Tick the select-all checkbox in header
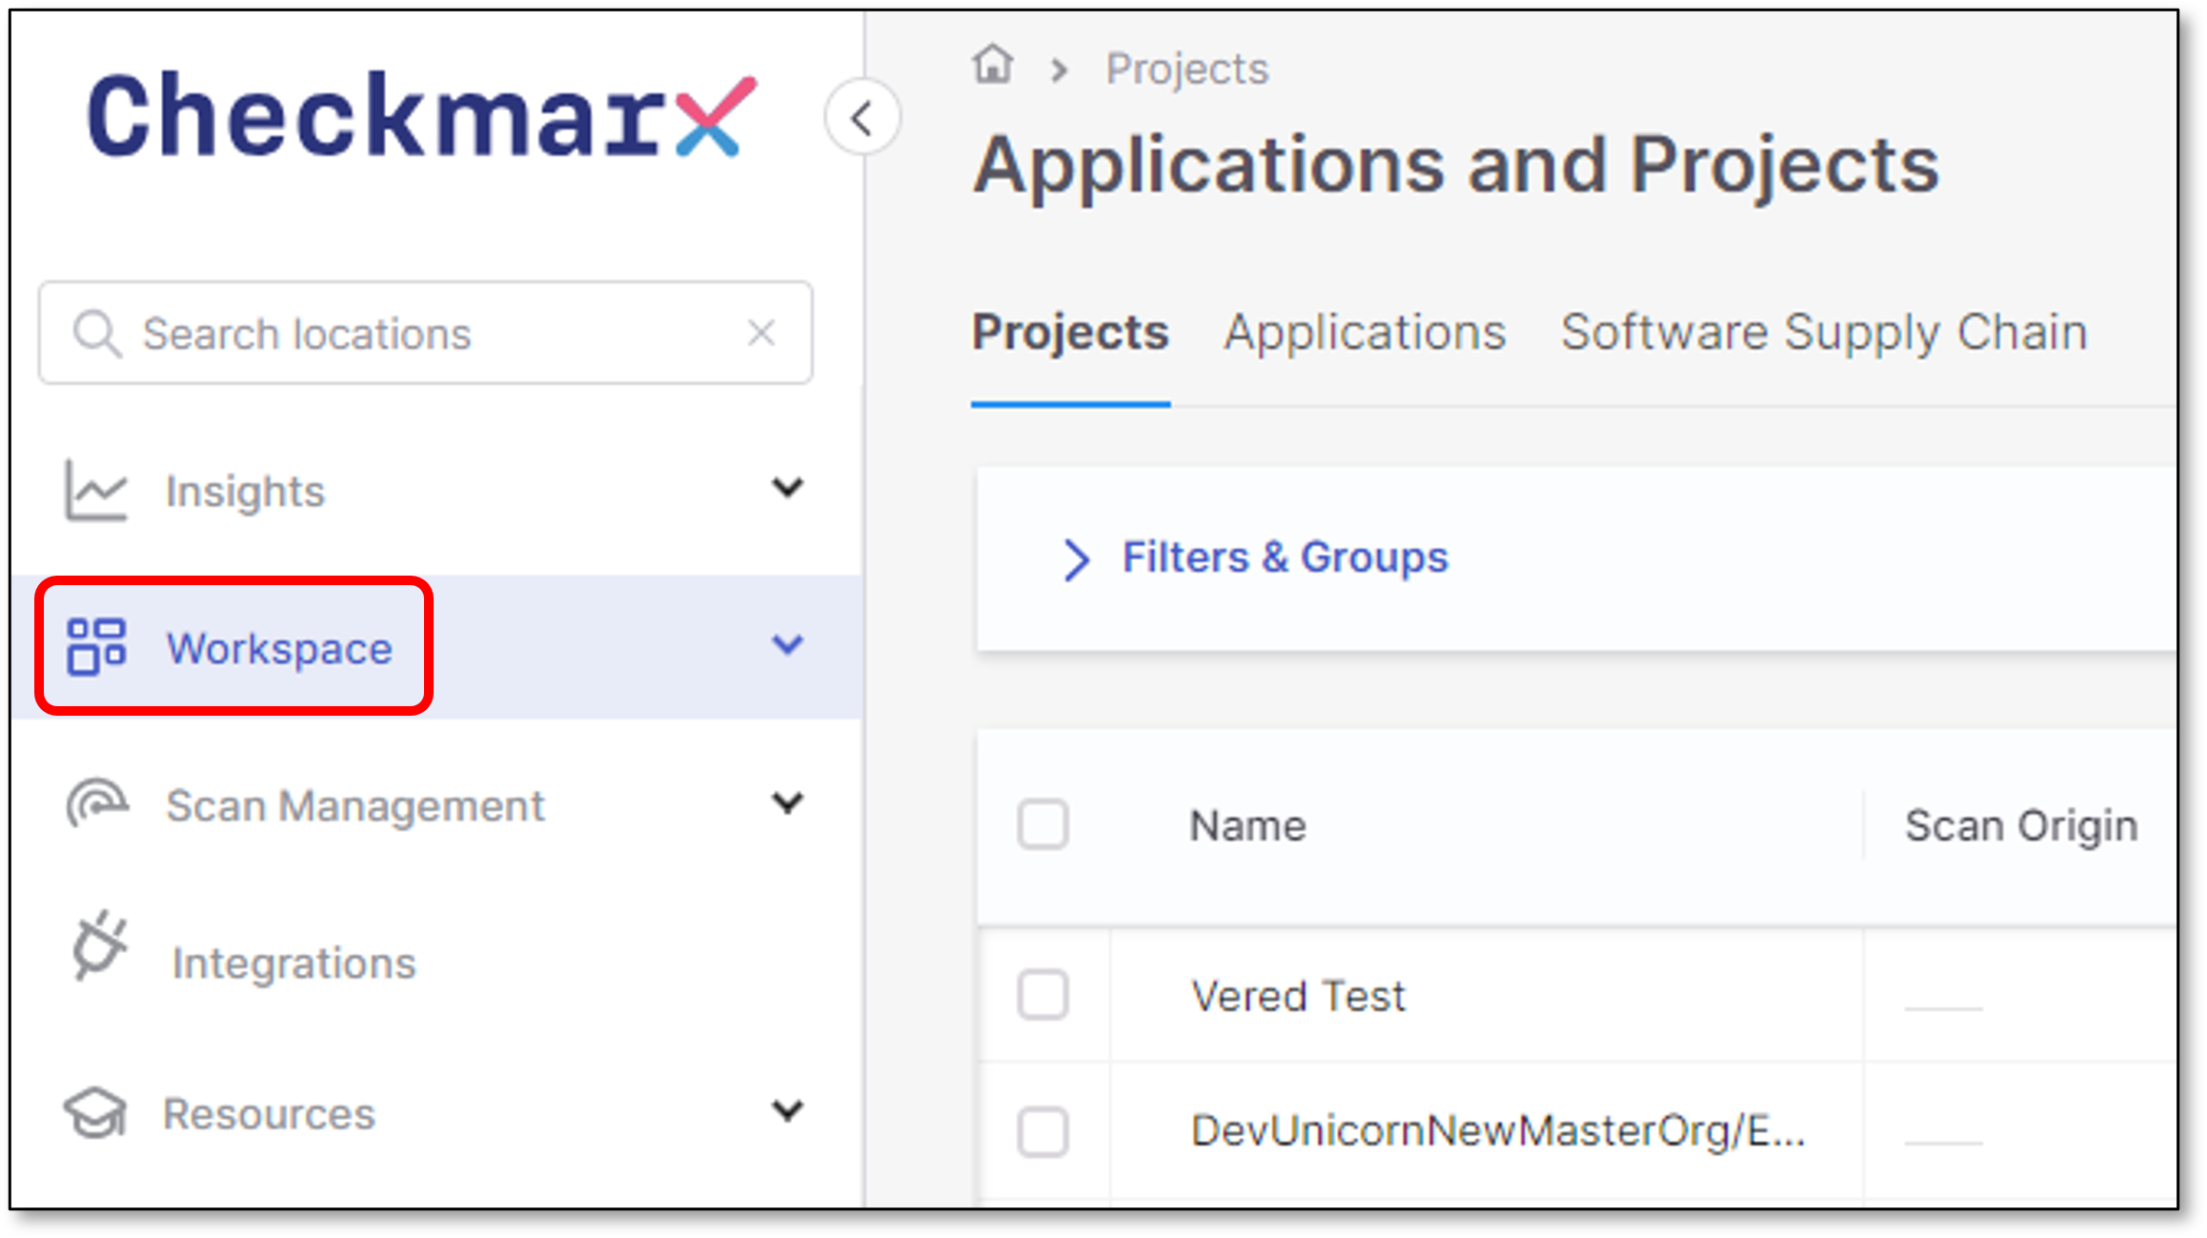The width and height of the screenshot is (2207, 1238). pos(1043,824)
